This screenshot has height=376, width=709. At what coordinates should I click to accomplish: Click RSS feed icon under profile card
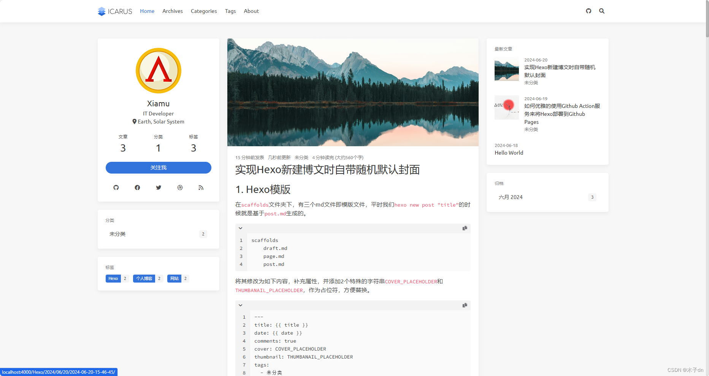point(201,188)
